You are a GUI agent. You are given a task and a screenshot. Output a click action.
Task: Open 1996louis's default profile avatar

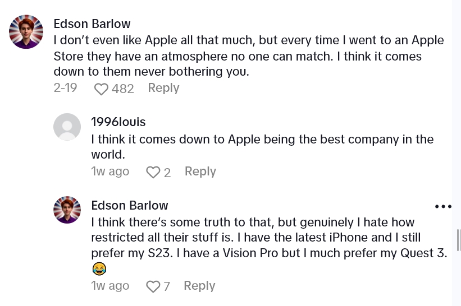coord(67,127)
